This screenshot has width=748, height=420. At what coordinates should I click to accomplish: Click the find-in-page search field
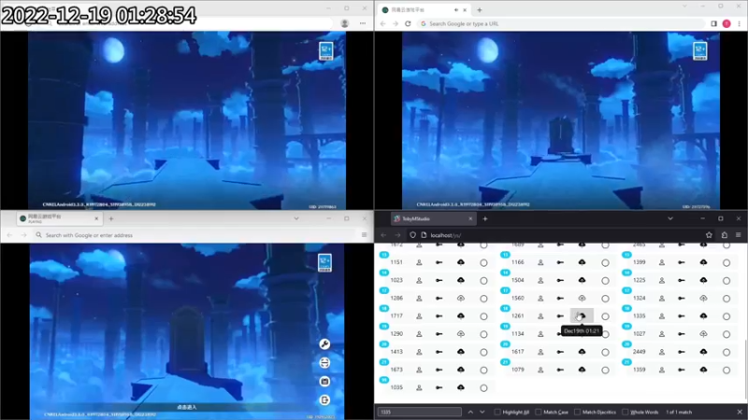[419, 412]
